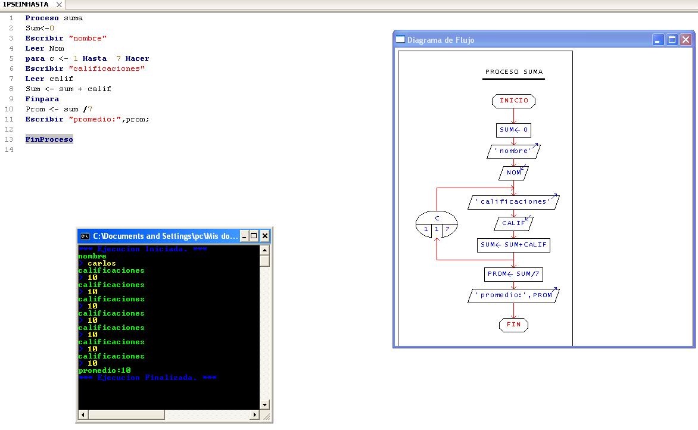698x430 pixels.
Task: Click the command-prompt icon in the console title bar
Action: click(x=84, y=236)
